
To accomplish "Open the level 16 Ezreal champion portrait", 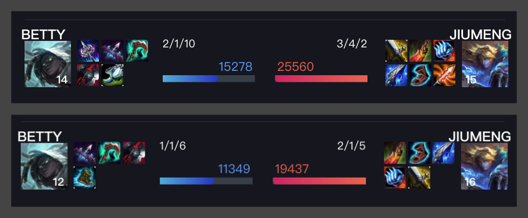I will pos(484,166).
